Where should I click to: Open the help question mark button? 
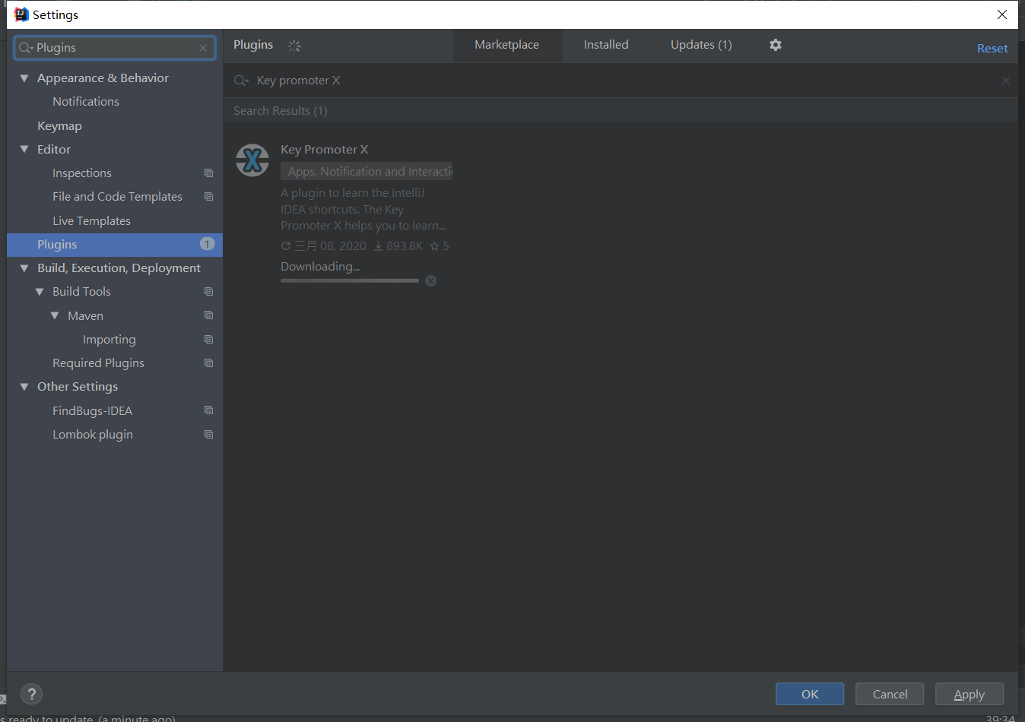(x=31, y=694)
